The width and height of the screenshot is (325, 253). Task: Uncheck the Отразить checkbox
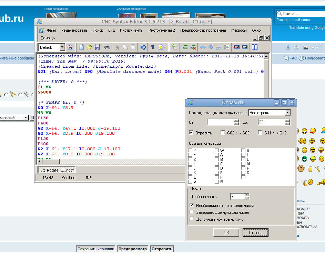pos(191,133)
